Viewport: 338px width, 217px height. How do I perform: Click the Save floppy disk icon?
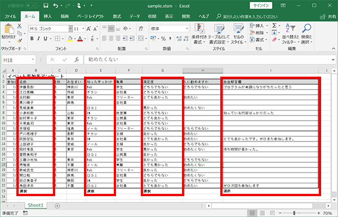(x=46, y=6)
